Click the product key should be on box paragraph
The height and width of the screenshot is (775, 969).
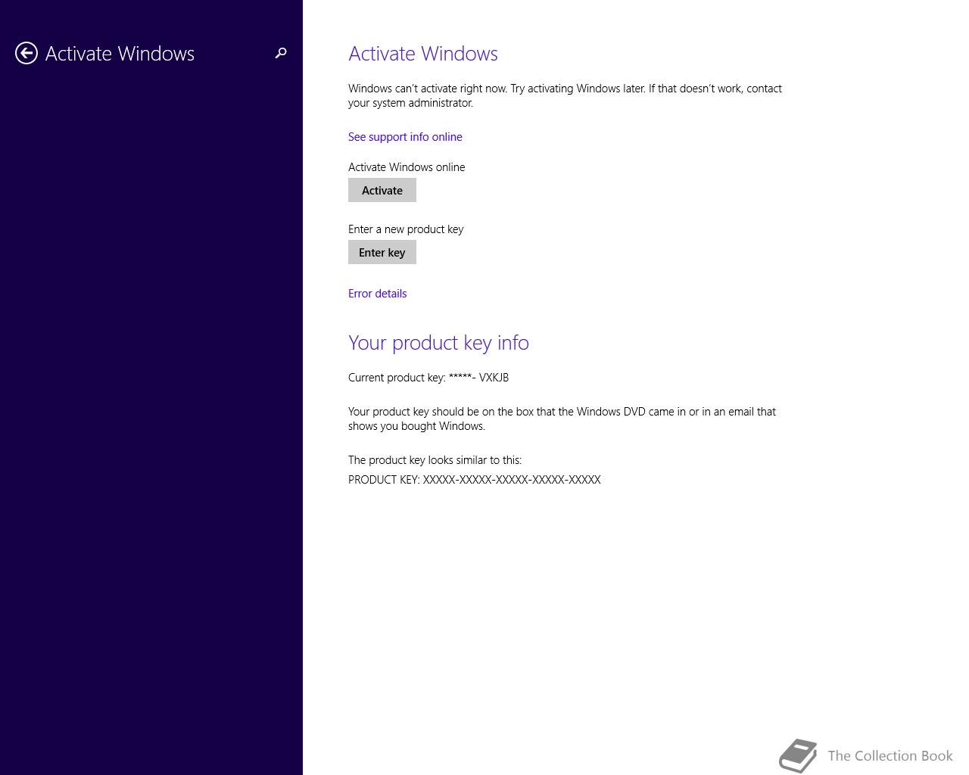562,419
